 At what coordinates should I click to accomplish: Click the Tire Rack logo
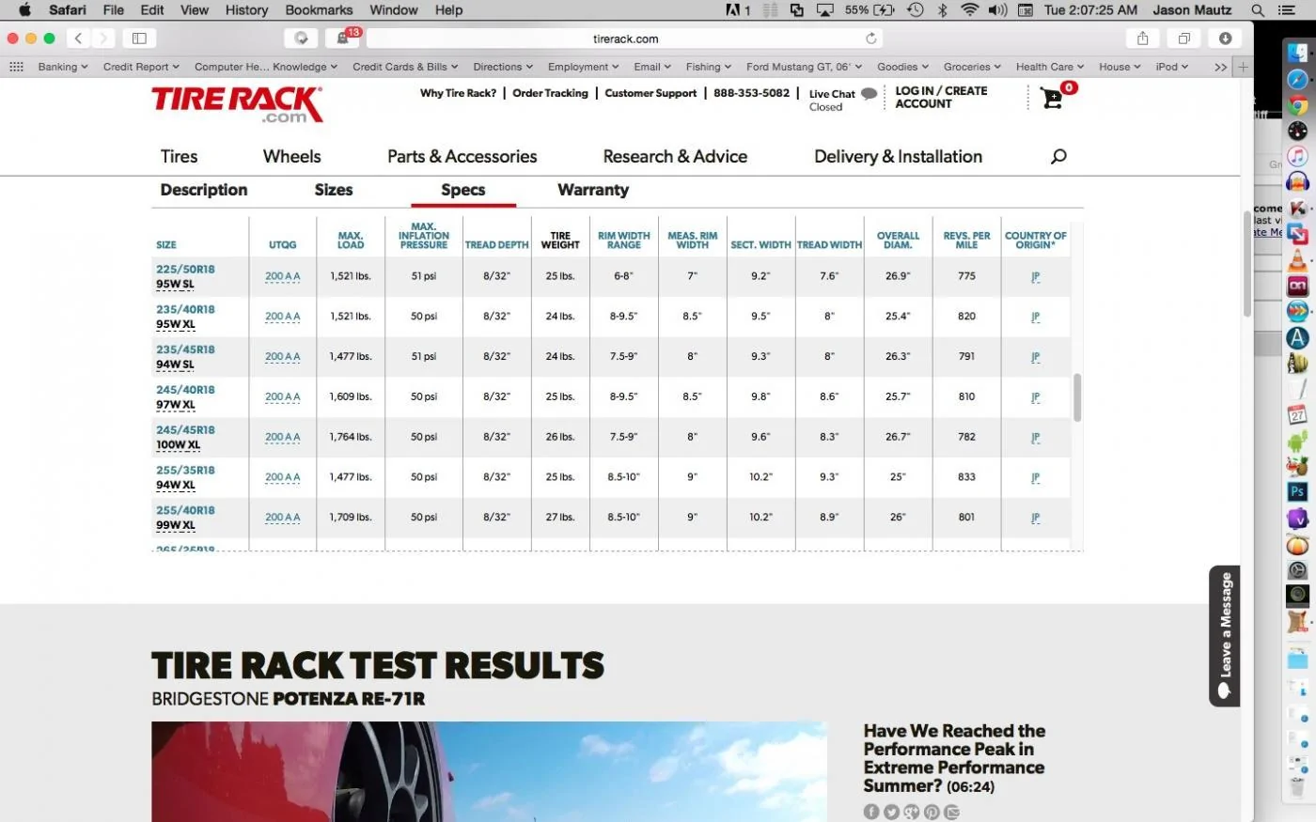(238, 104)
